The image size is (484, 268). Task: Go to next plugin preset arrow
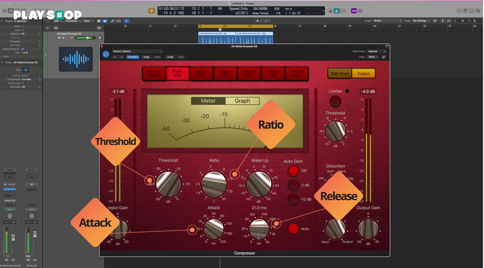pos(121,57)
